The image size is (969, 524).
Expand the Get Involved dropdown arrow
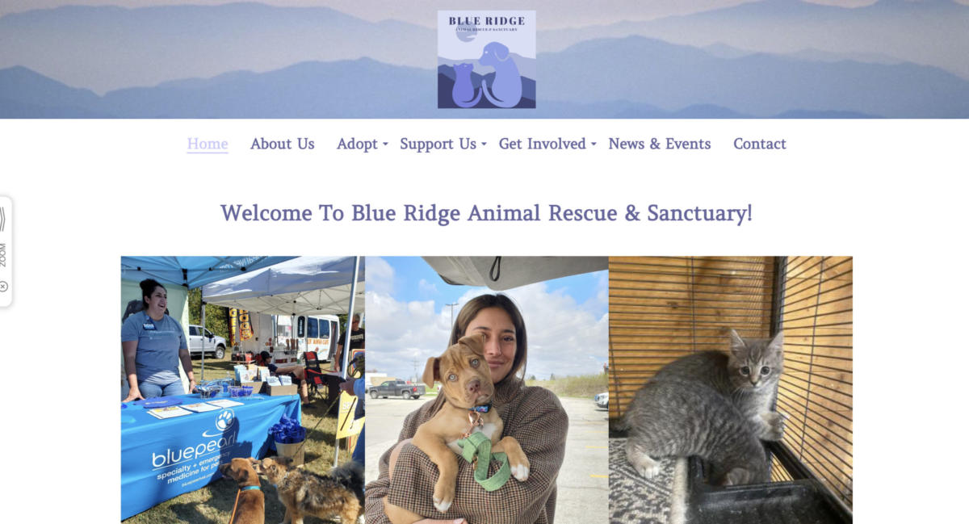click(594, 145)
